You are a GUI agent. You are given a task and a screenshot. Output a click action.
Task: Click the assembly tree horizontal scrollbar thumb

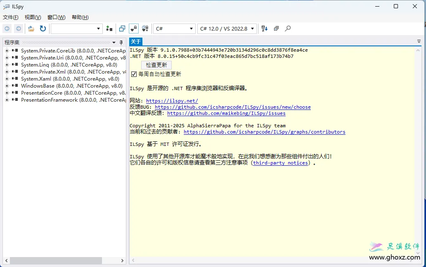coord(56,260)
